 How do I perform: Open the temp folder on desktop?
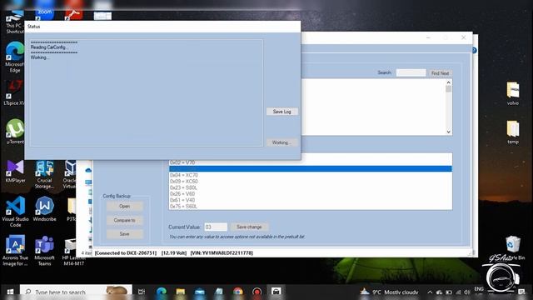point(513,132)
